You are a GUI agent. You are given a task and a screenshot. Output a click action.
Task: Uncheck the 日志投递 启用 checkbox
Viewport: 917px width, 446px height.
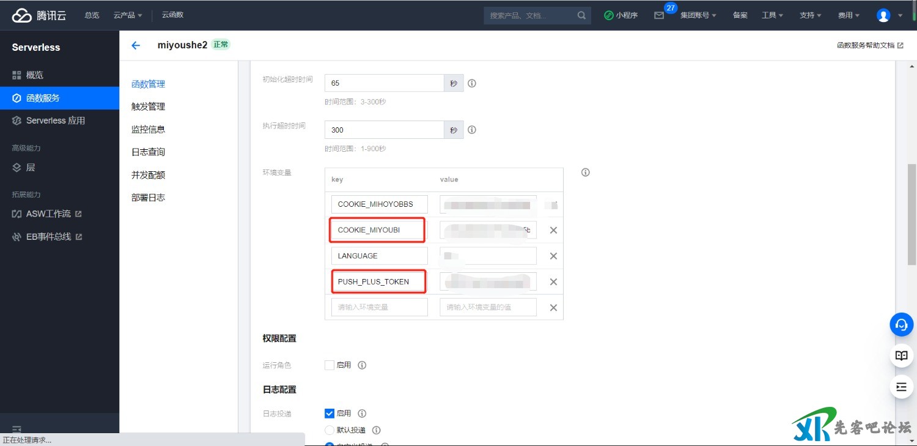(x=330, y=414)
